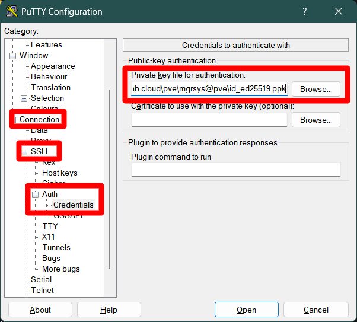This screenshot has width=357, height=322.
Task: Close the PuTTY Configuration dialog
Action: coord(339,11)
